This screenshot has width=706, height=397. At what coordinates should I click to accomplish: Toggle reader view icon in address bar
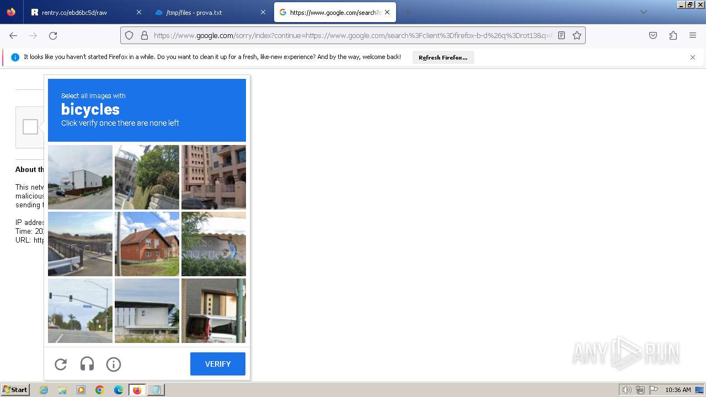click(x=561, y=35)
